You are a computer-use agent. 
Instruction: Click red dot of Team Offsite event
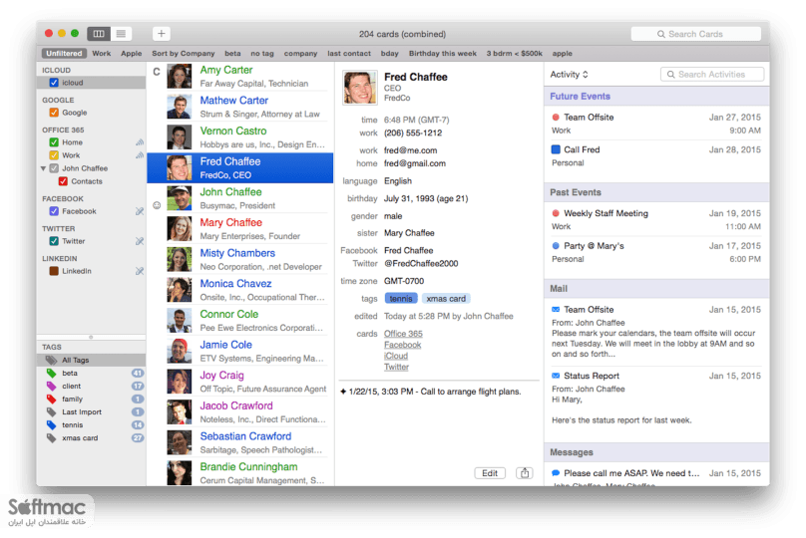click(556, 117)
